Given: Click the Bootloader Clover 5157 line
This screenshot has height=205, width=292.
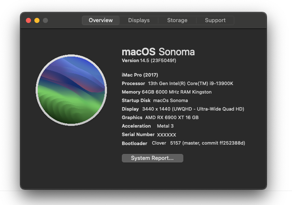Looking at the screenshot, I should pos(183,143).
